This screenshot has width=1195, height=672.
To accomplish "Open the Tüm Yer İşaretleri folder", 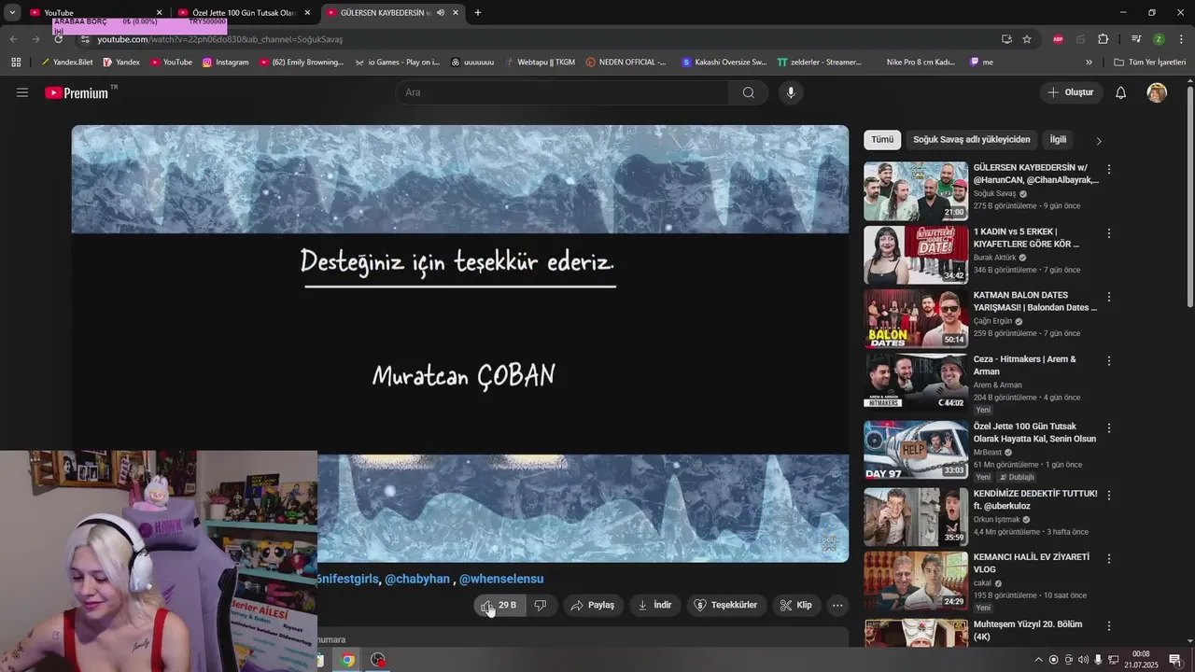I will coord(1149,63).
